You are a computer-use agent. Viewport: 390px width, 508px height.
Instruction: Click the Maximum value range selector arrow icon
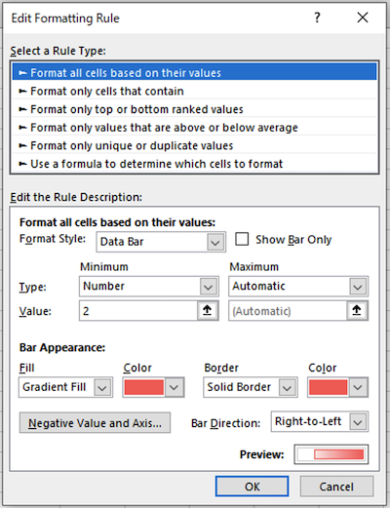(357, 311)
